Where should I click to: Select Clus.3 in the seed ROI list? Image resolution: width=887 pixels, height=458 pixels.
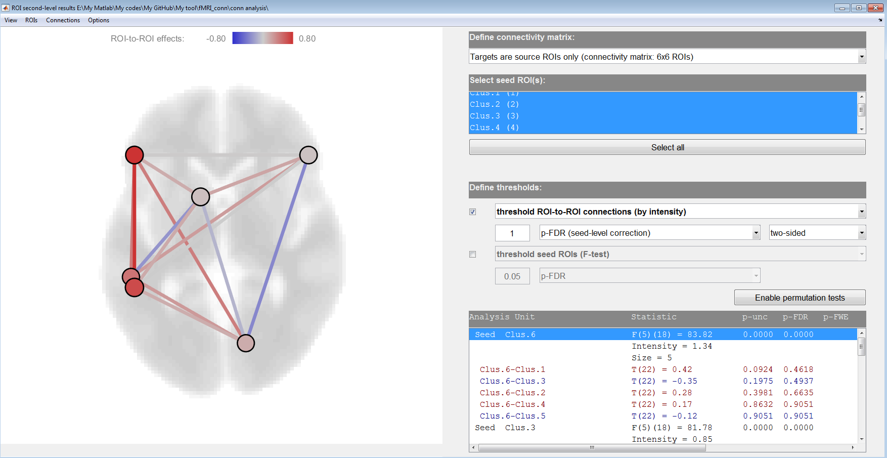(x=494, y=116)
